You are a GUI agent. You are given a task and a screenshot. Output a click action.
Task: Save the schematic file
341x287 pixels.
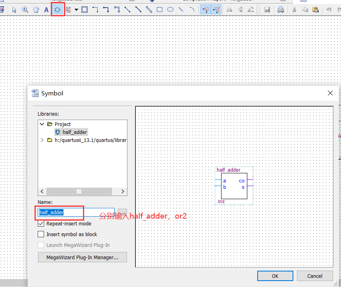[267, 10]
